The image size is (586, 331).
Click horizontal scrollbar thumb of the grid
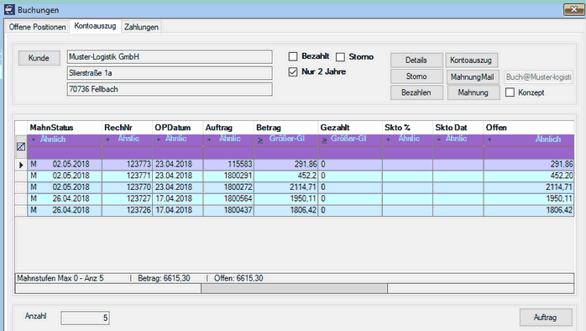[294, 288]
